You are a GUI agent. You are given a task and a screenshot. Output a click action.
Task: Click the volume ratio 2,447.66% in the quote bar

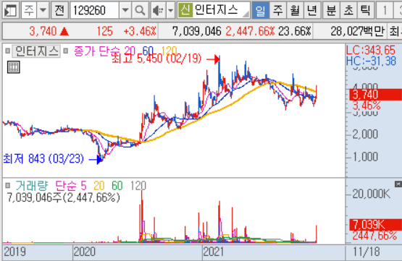click(x=250, y=31)
